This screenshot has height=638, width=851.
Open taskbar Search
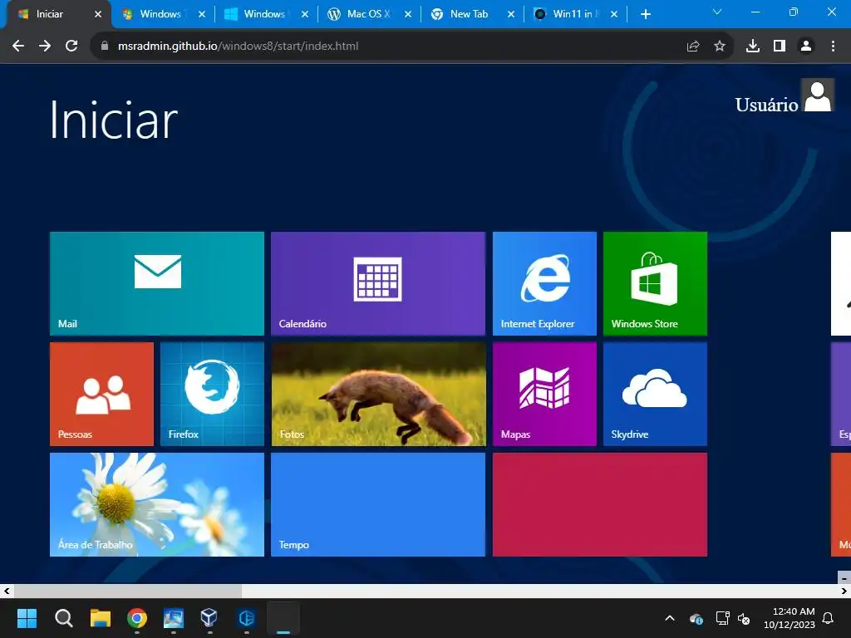[63, 618]
